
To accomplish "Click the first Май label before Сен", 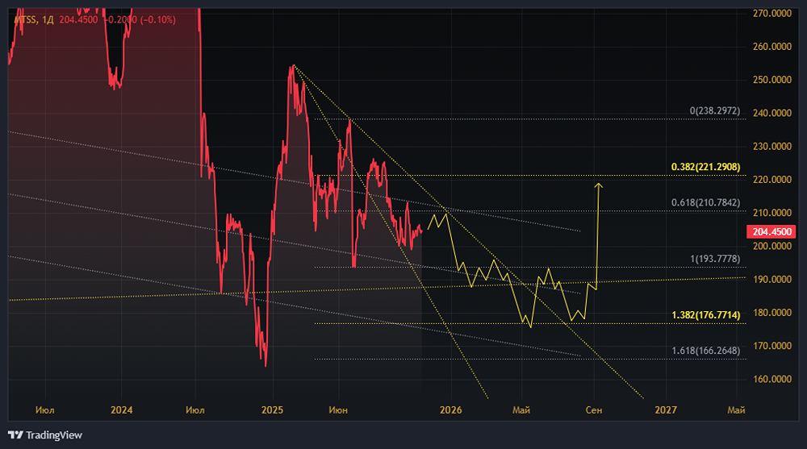I will click(521, 410).
